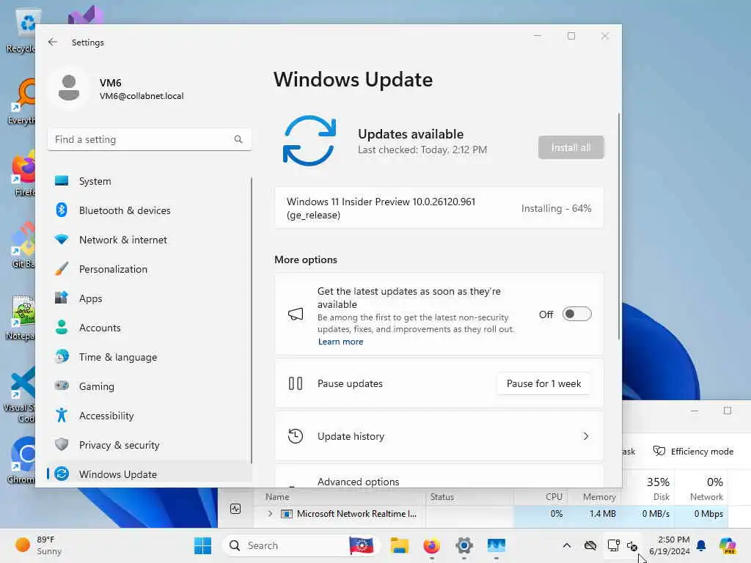Click the Accessibility figure icon
Image resolution: width=751 pixels, height=563 pixels.
point(62,415)
